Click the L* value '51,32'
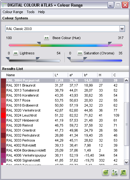This screenshot has width=130, height=180. point(59,115)
